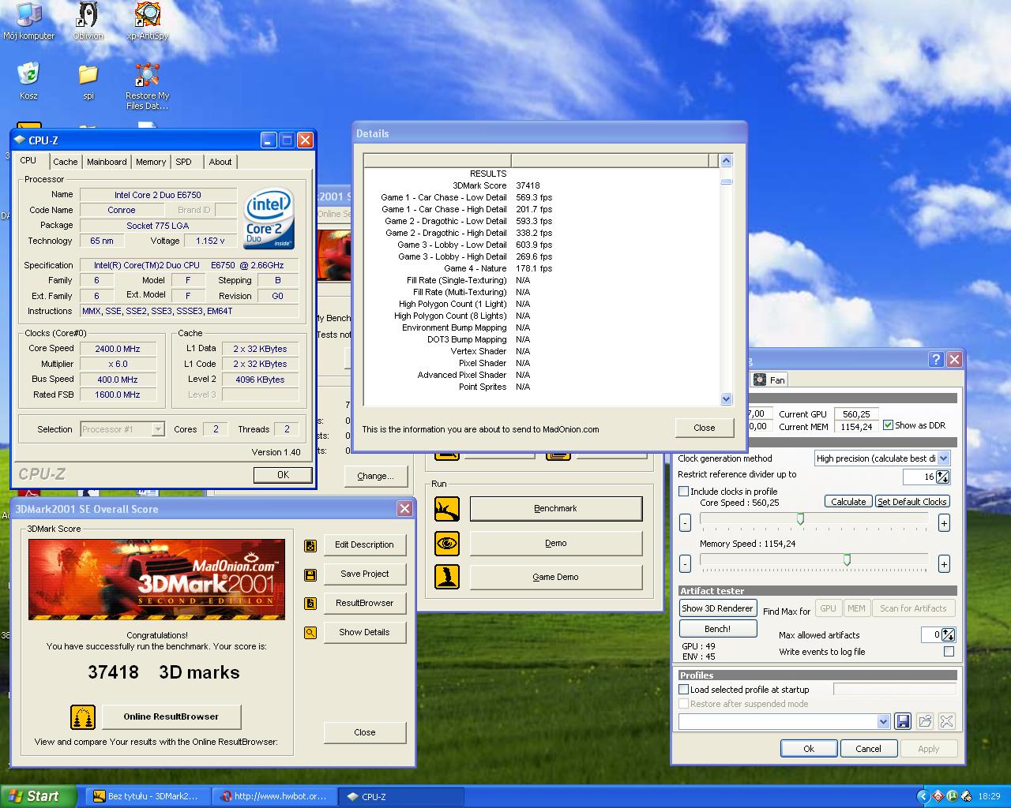Image resolution: width=1011 pixels, height=808 pixels.
Task: Open the Kosz recycle bin icon
Action: tap(28, 81)
